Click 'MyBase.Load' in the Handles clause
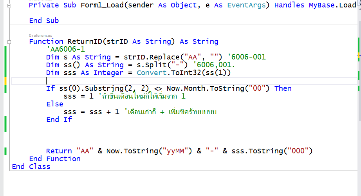Viewport: 361px width, 196px height. [332, 5]
